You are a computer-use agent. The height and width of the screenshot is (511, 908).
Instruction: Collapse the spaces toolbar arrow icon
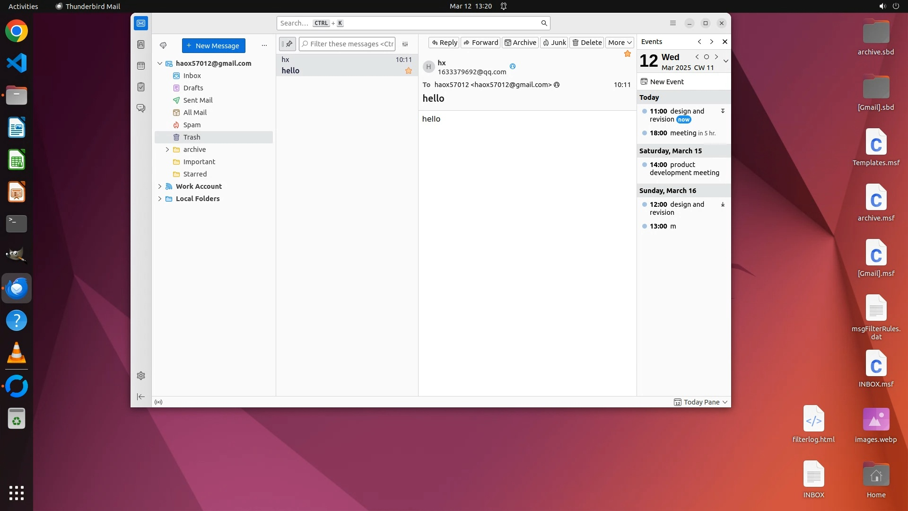coord(141,397)
